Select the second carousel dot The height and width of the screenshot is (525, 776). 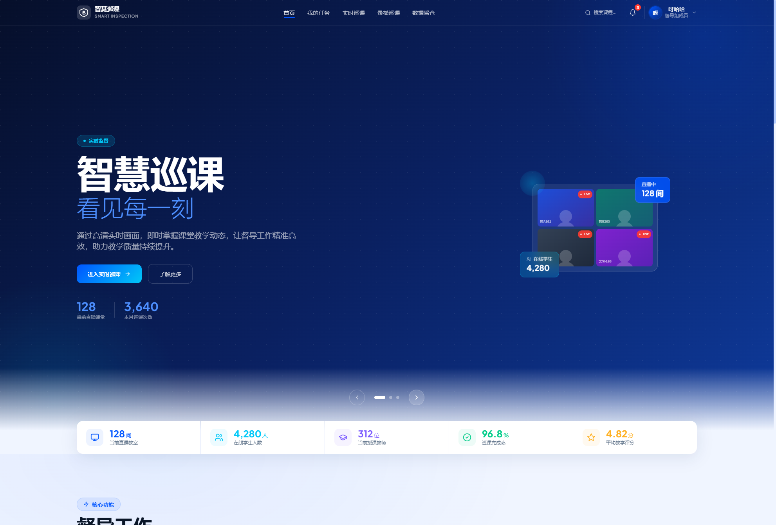point(391,397)
